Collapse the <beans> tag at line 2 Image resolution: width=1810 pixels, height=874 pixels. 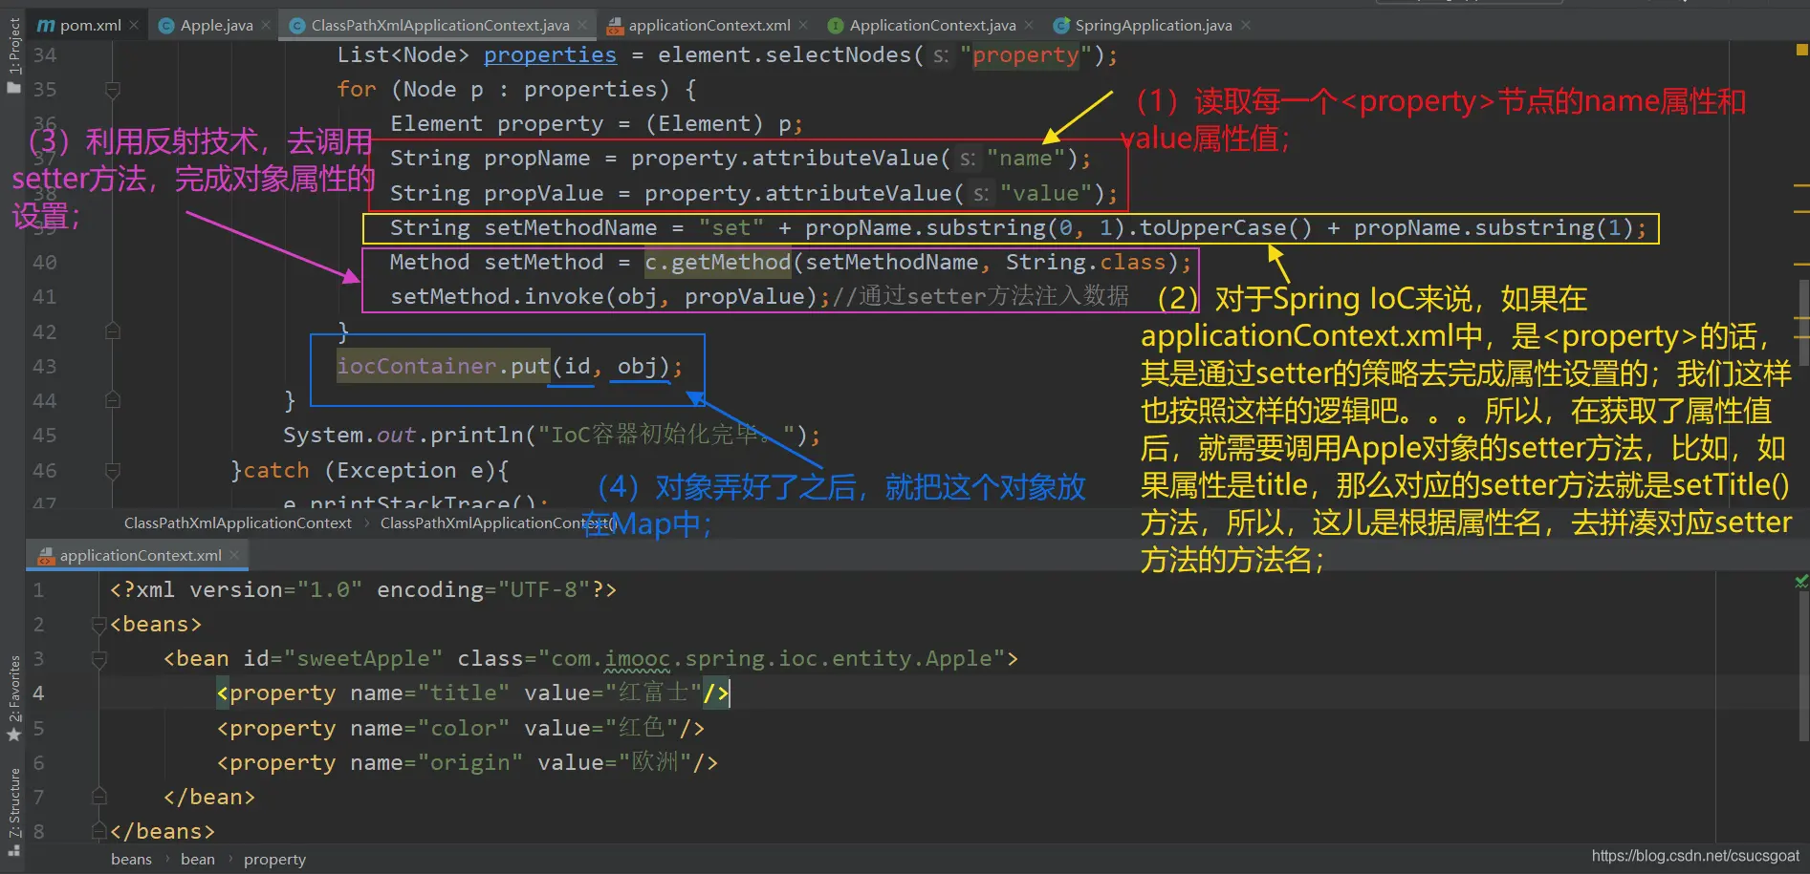[x=98, y=625]
